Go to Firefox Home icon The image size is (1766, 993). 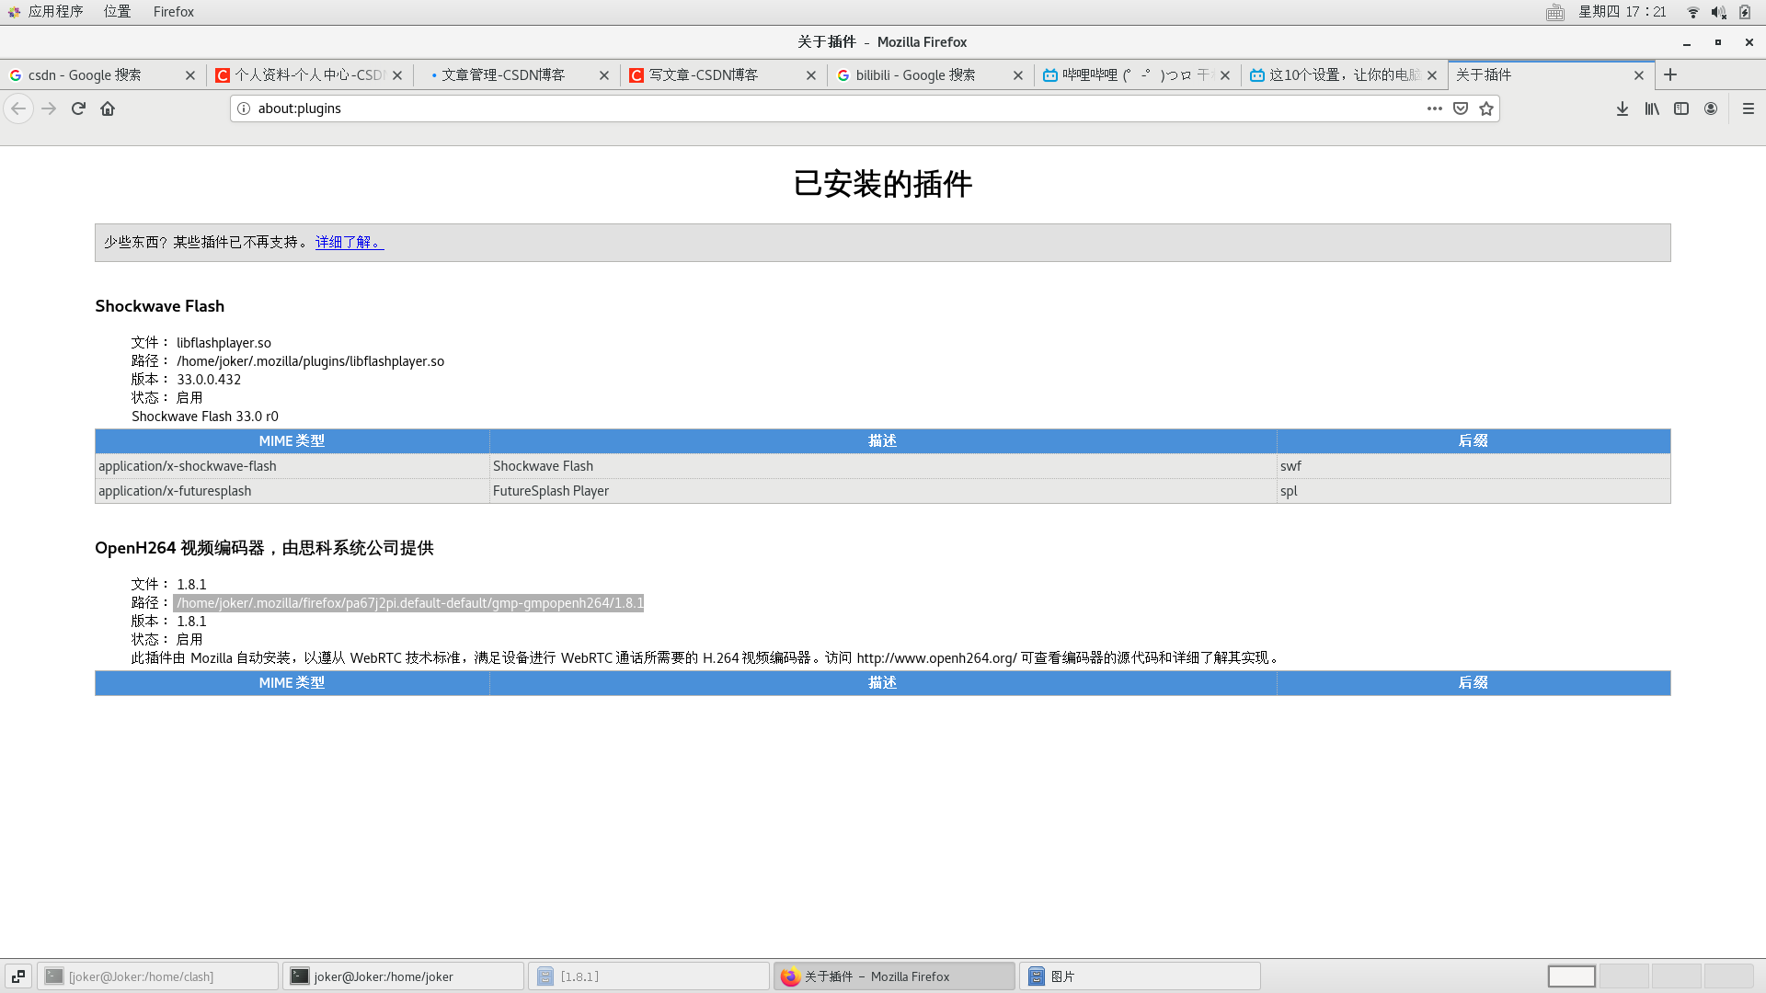[108, 108]
